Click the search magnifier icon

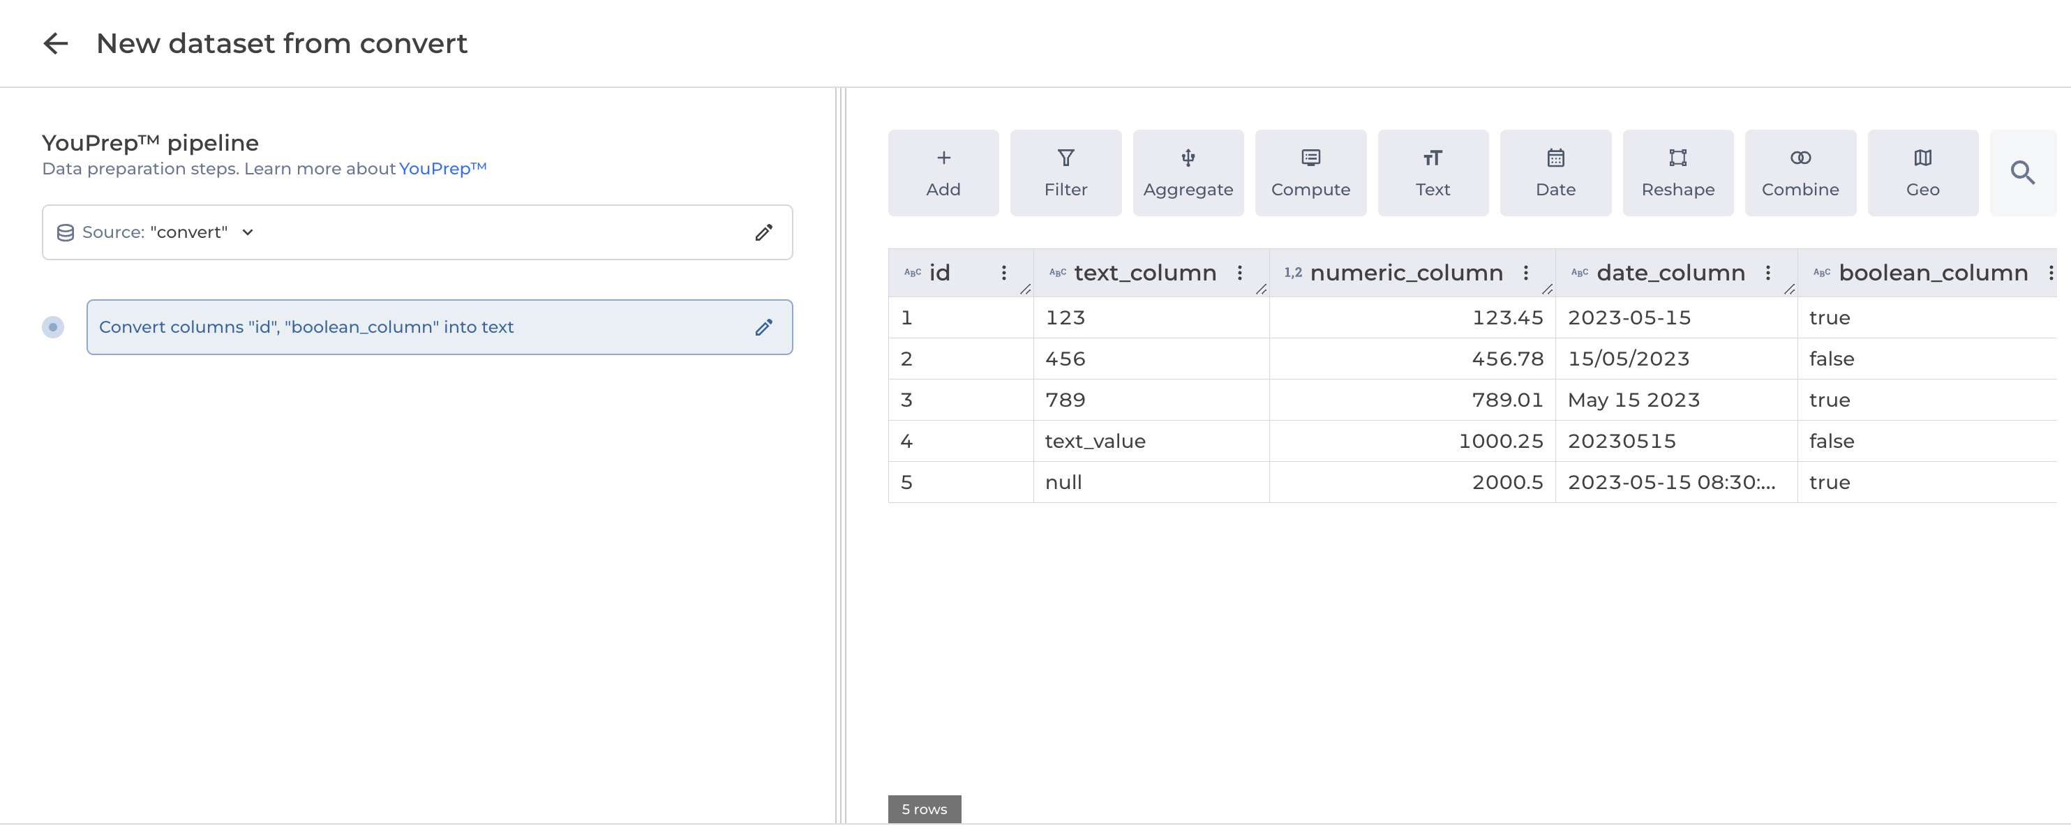tap(2022, 173)
